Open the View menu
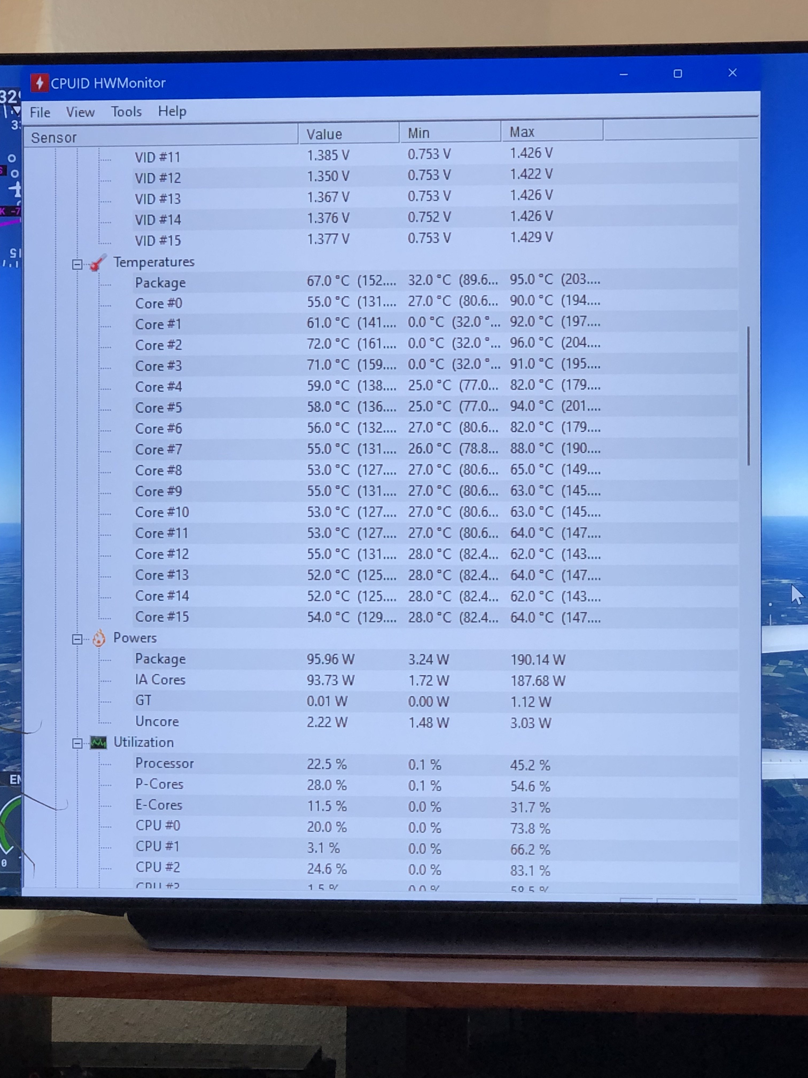Viewport: 808px width, 1078px height. (80, 112)
